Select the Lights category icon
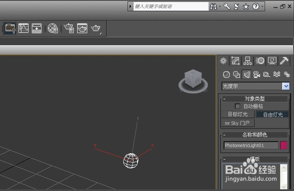Viewport: 294px width, 191px height. [247, 75]
